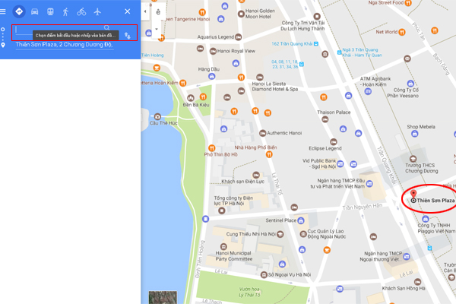The image size is (456, 304).
Task: Click Hanoi Golden Moon Hotel marker
Action: (241, 14)
